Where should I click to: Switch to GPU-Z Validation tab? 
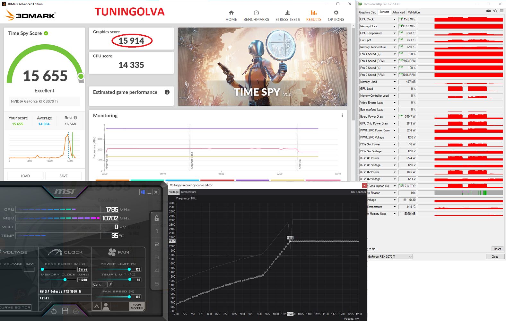tap(414, 12)
